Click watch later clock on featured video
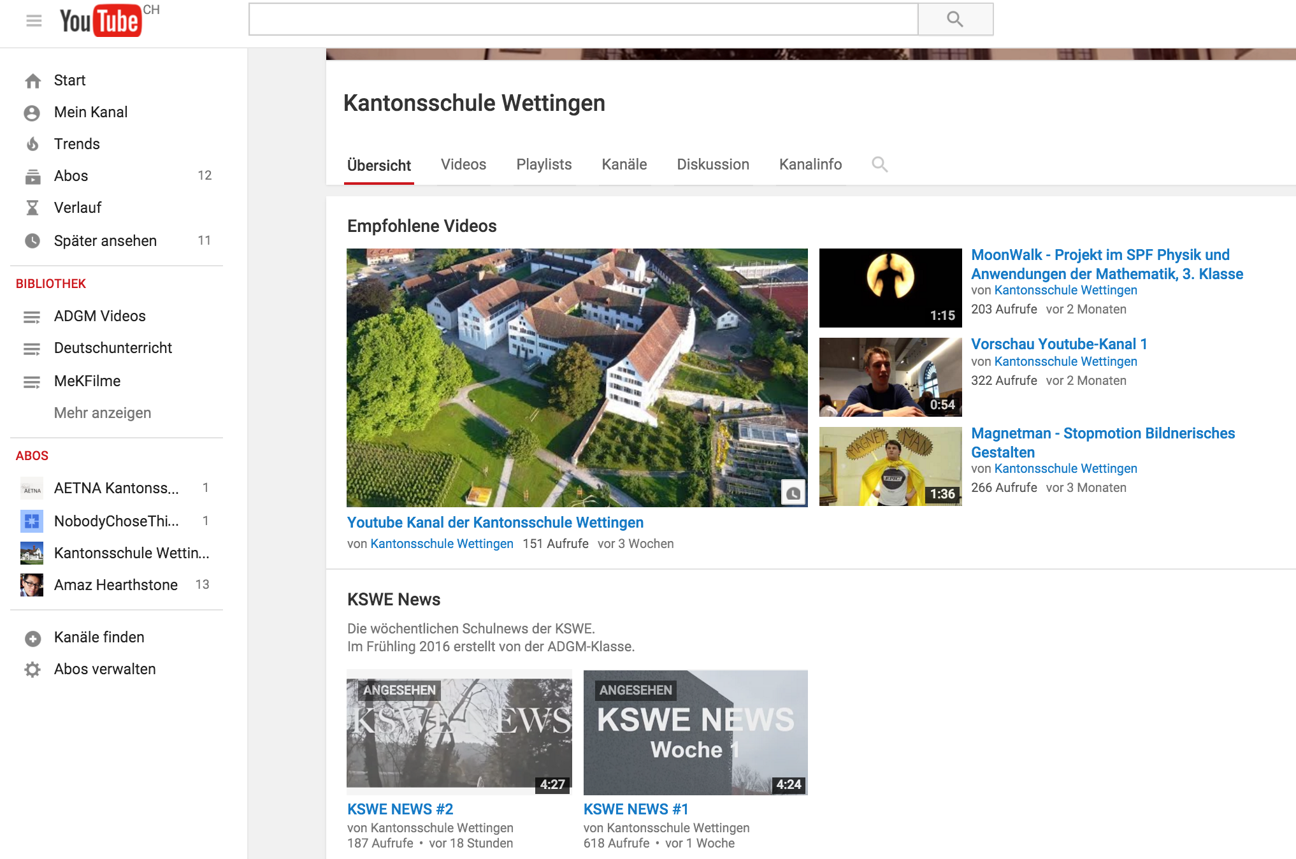This screenshot has height=859, width=1296. point(793,493)
